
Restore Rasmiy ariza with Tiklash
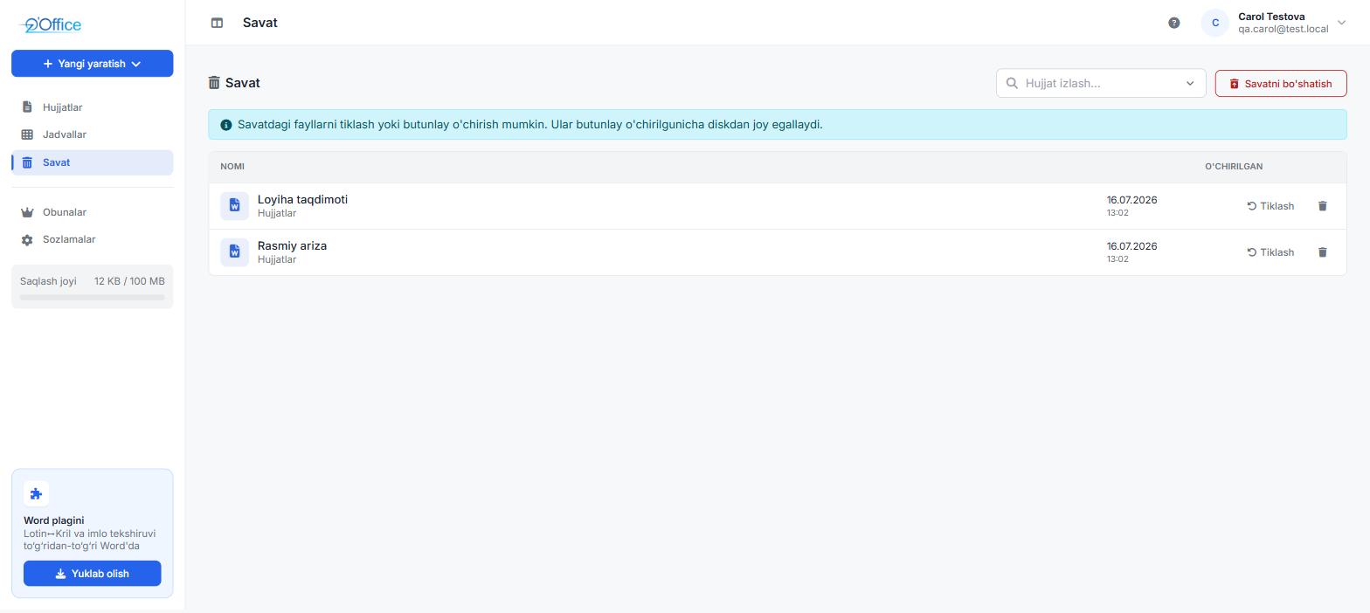pyautogui.click(x=1270, y=252)
